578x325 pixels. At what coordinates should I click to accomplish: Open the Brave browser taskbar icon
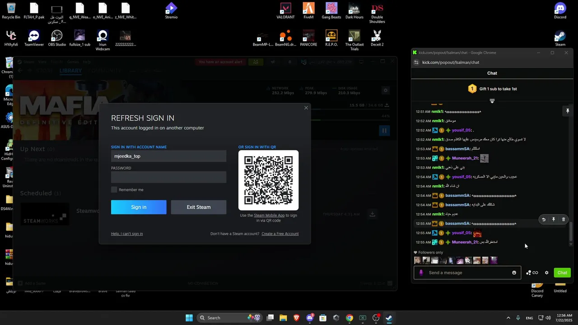coord(296,318)
